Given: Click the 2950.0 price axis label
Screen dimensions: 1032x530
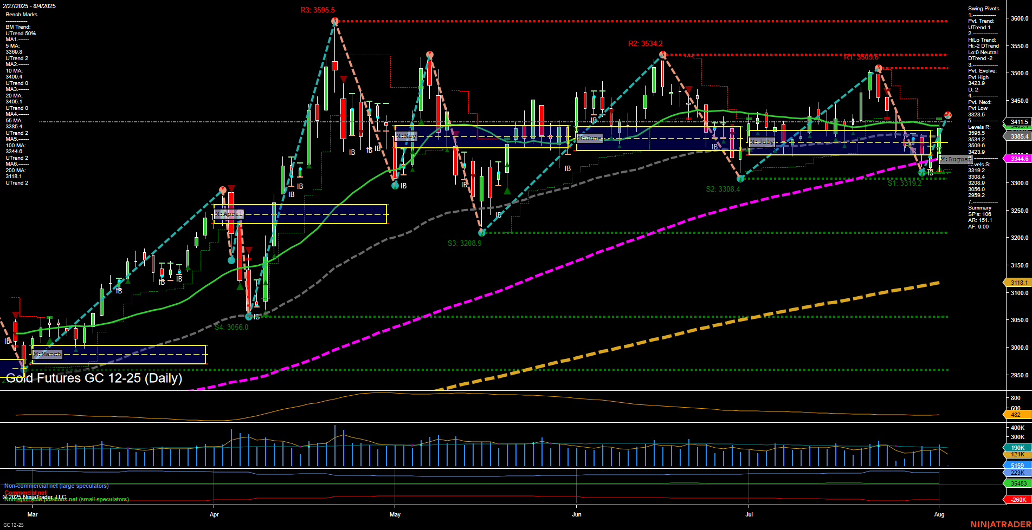Looking at the screenshot, I should (1020, 375).
